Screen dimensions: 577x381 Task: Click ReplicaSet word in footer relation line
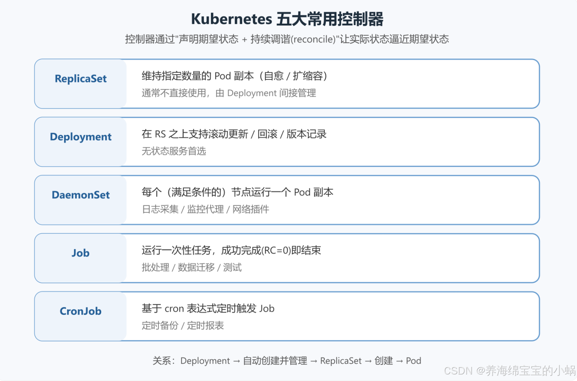click(341, 361)
